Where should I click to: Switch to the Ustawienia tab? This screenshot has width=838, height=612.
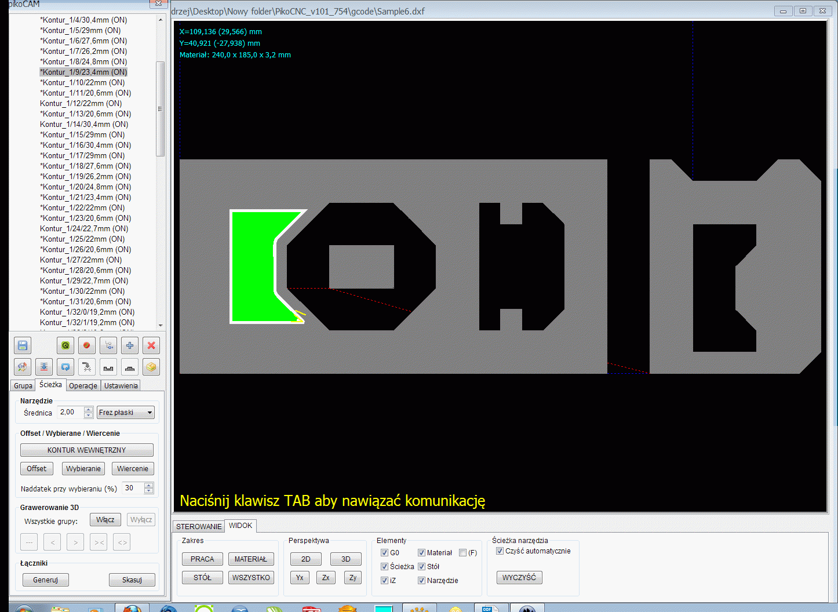121,386
